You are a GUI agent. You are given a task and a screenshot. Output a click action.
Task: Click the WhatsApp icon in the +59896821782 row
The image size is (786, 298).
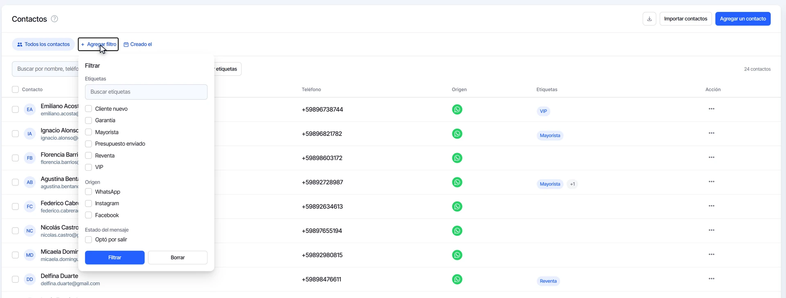click(457, 134)
